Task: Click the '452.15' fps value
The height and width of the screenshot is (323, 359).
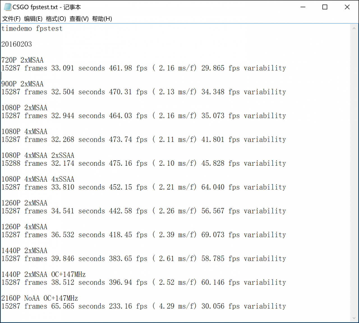Action: [x=120, y=187]
